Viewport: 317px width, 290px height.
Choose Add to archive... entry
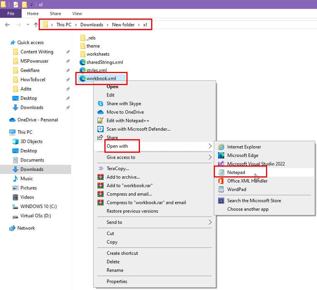click(x=123, y=177)
